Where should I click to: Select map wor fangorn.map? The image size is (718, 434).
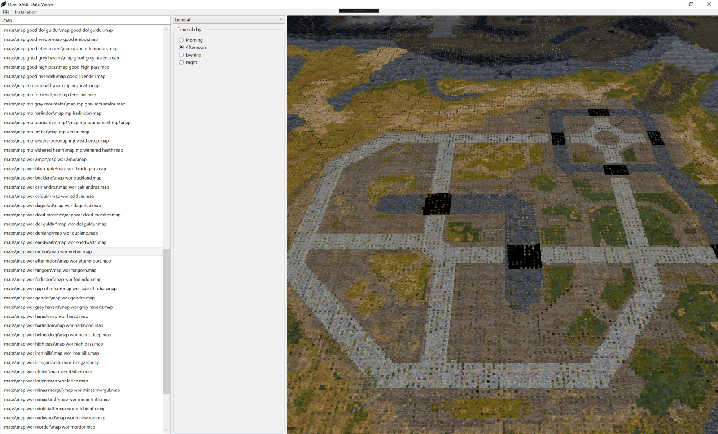point(82,270)
